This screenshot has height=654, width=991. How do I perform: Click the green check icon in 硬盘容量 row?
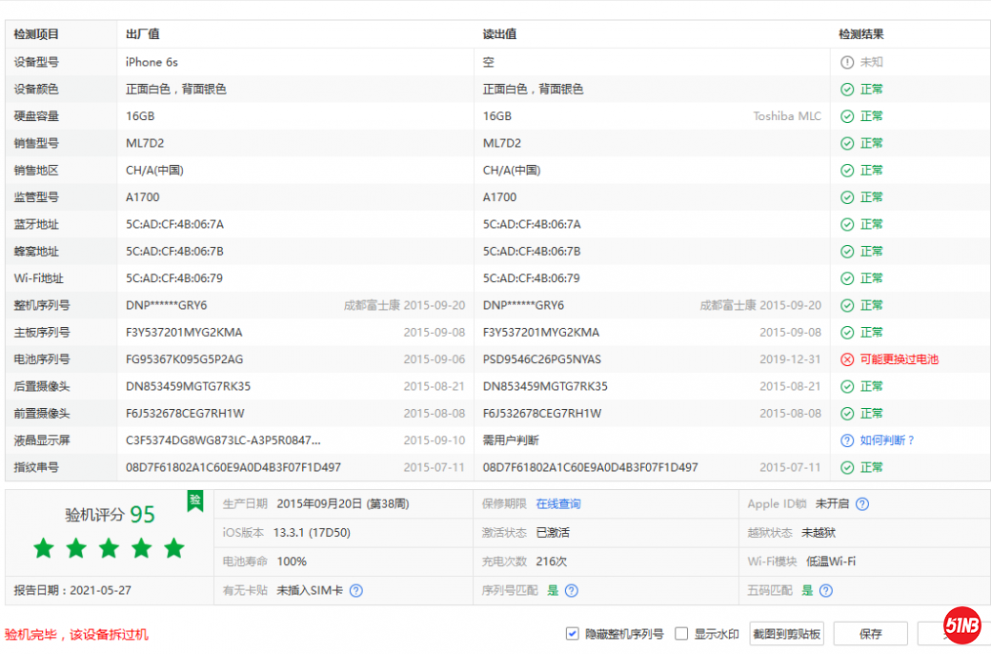[x=846, y=116]
